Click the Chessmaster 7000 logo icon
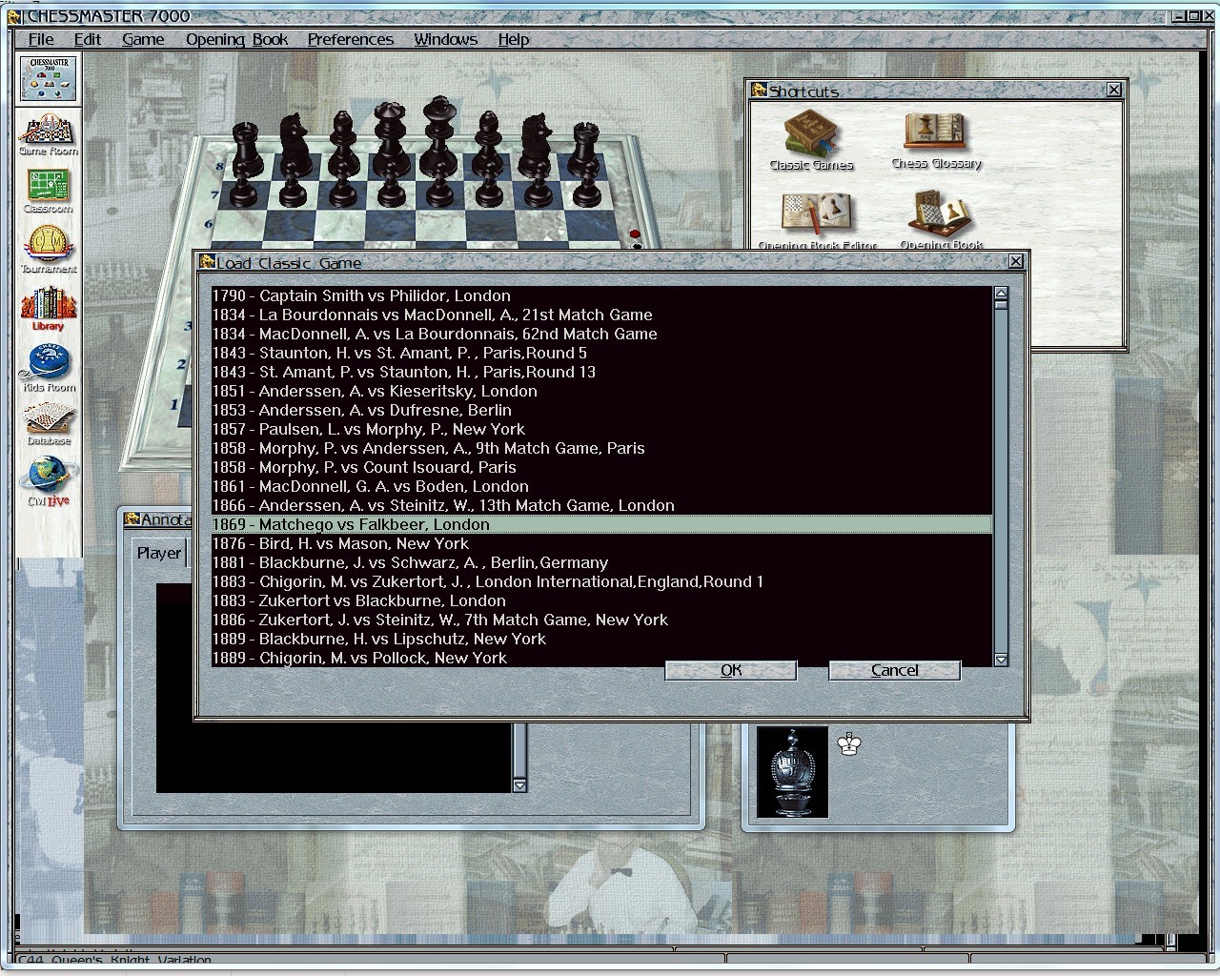This screenshot has height=976, width=1220. 49,78
